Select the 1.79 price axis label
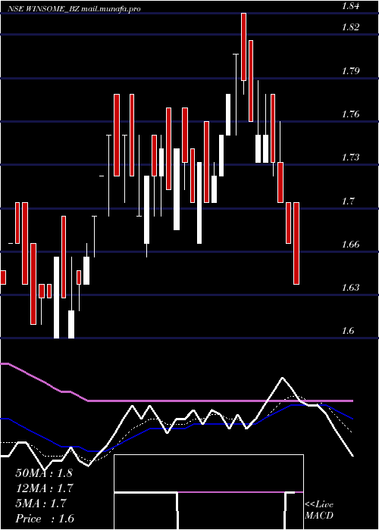 coord(349,71)
